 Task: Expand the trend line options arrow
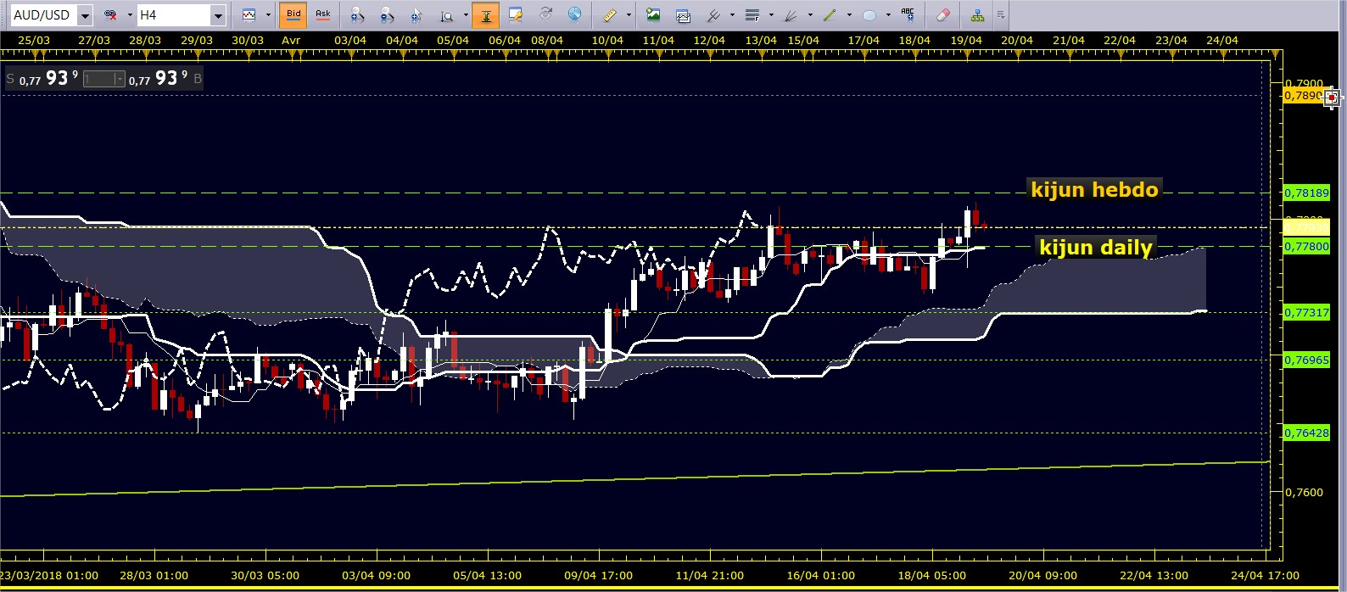tap(849, 15)
